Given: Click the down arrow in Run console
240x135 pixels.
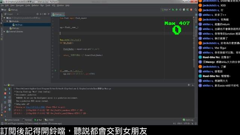Looking at the screenshot, I should coord(9,93).
